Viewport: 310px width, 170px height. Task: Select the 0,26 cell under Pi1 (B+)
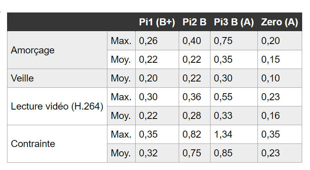(x=149, y=41)
